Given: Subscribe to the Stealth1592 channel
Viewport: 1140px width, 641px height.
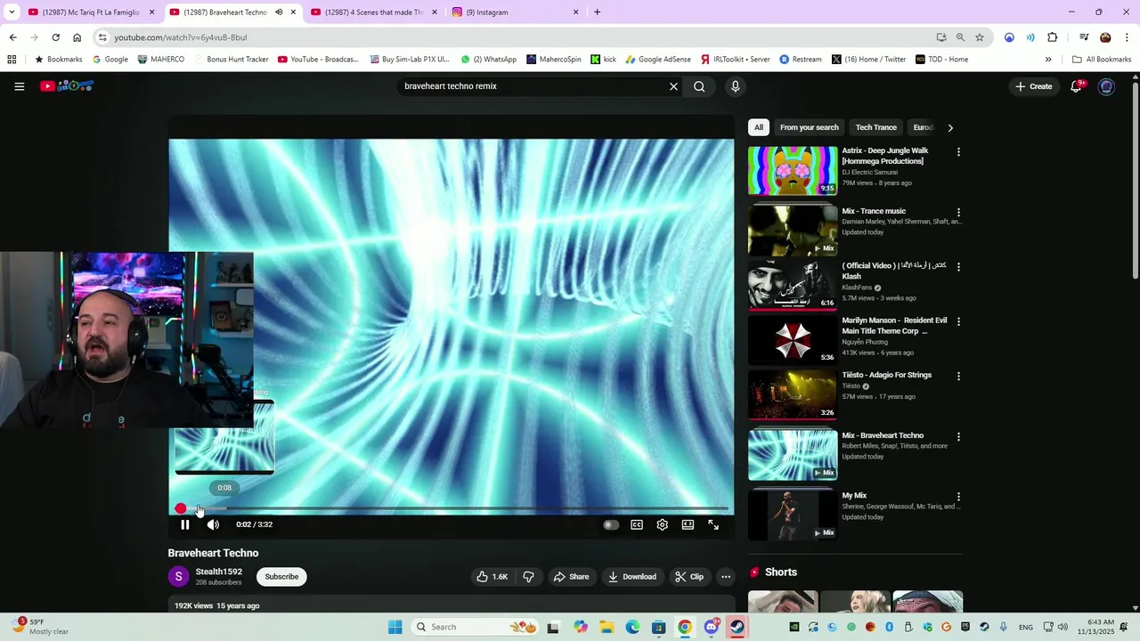Looking at the screenshot, I should (x=281, y=577).
